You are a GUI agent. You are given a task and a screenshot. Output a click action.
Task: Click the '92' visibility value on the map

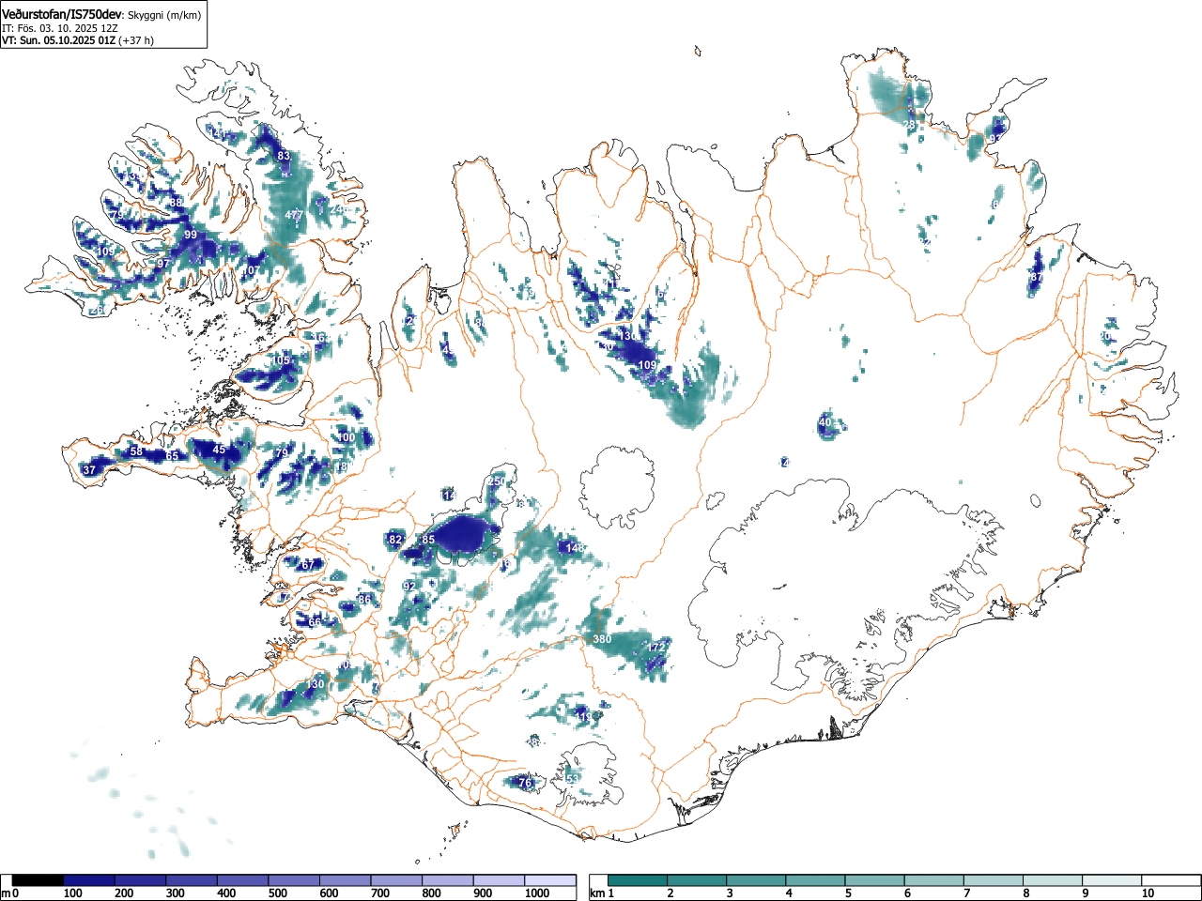click(x=409, y=587)
